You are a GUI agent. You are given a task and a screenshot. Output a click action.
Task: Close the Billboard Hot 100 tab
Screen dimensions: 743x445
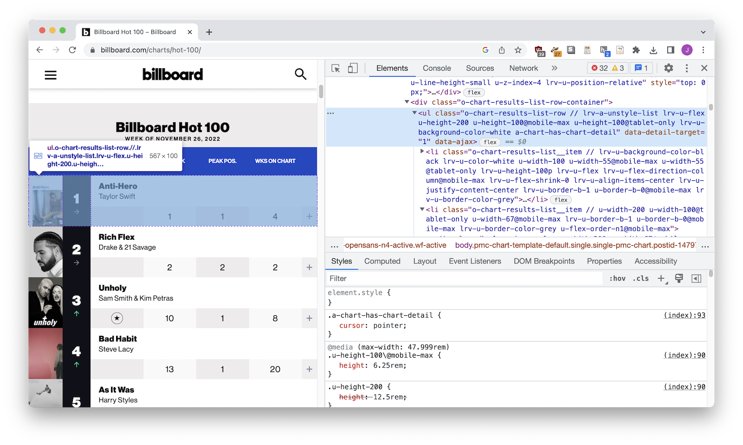point(189,32)
